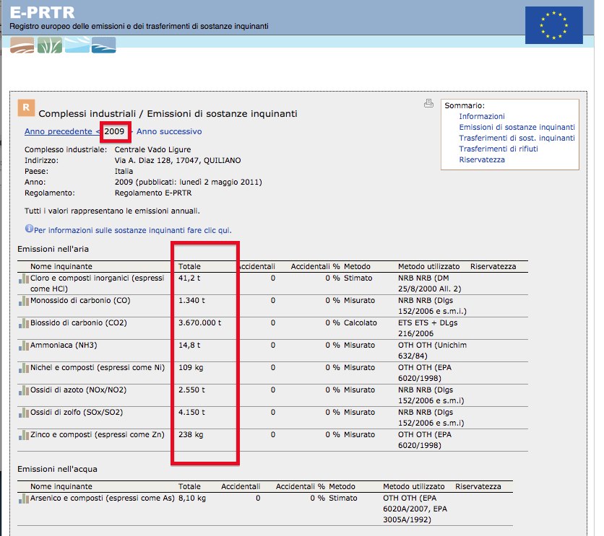This screenshot has width=604, height=536.
Task: Click the dark blue water waves icon
Action: (103, 45)
